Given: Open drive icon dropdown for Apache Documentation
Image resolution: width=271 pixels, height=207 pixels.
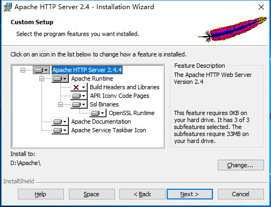Looking at the screenshot, I should pos(60,122).
